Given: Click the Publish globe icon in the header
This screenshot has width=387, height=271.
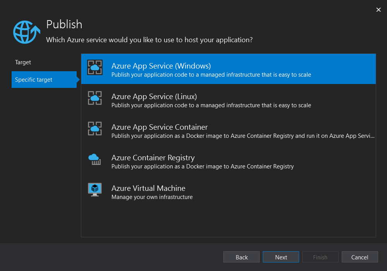Looking at the screenshot, I should pos(26,32).
